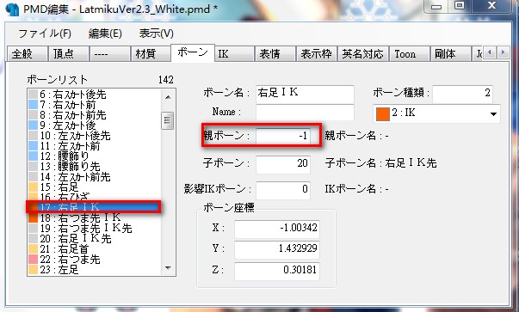Select bone 7 : 右スカート前 in list
The height and width of the screenshot is (312, 519).
95,105
